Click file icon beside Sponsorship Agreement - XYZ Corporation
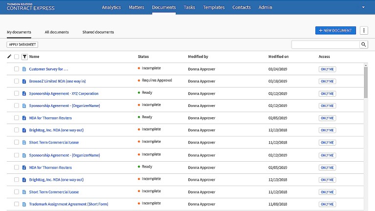 24,93
